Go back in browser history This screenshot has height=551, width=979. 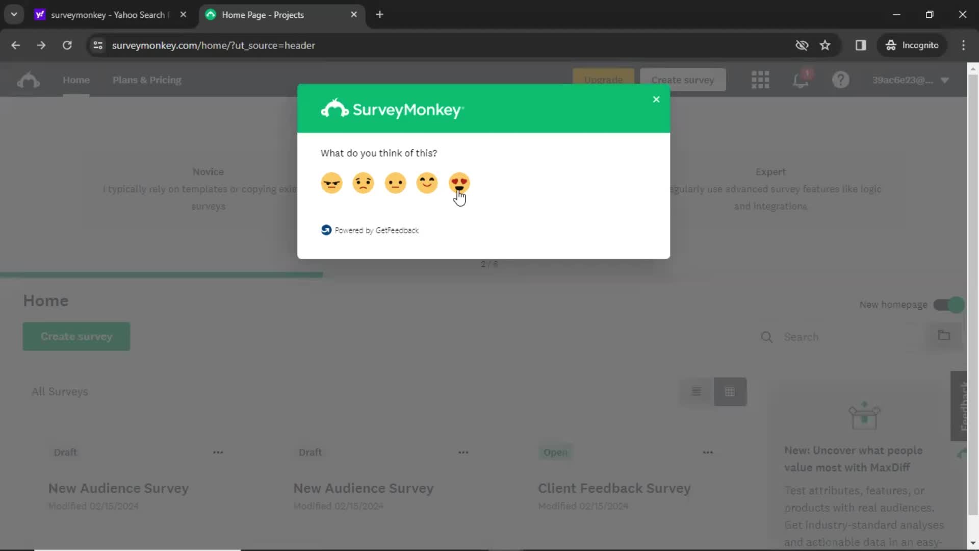[x=16, y=45]
